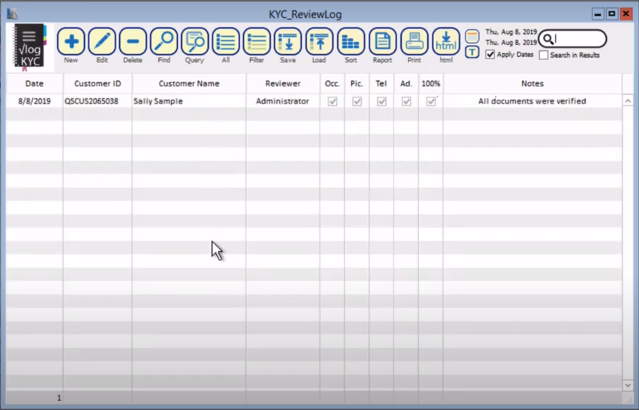Click the small T icon near the dates

click(472, 52)
